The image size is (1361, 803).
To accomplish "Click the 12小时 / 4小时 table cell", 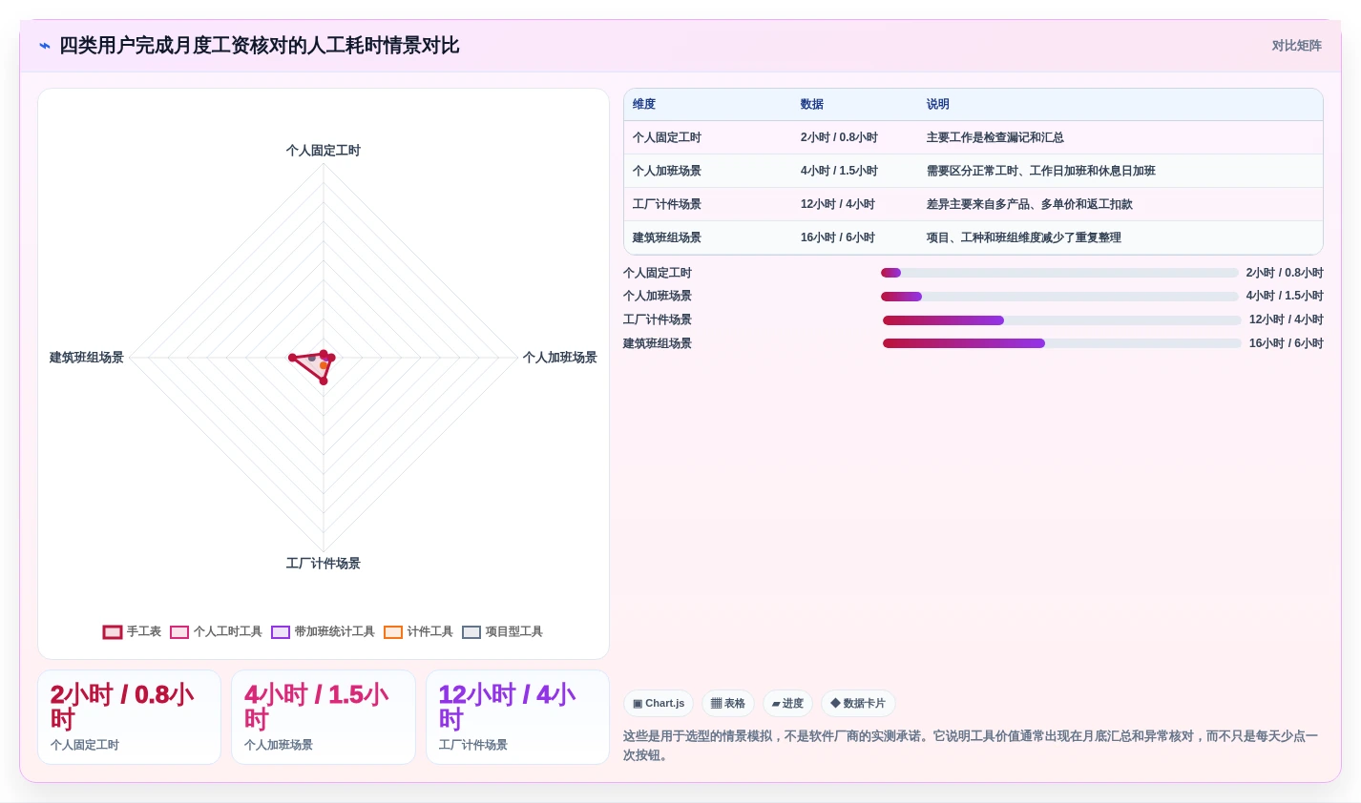I will tap(855, 205).
